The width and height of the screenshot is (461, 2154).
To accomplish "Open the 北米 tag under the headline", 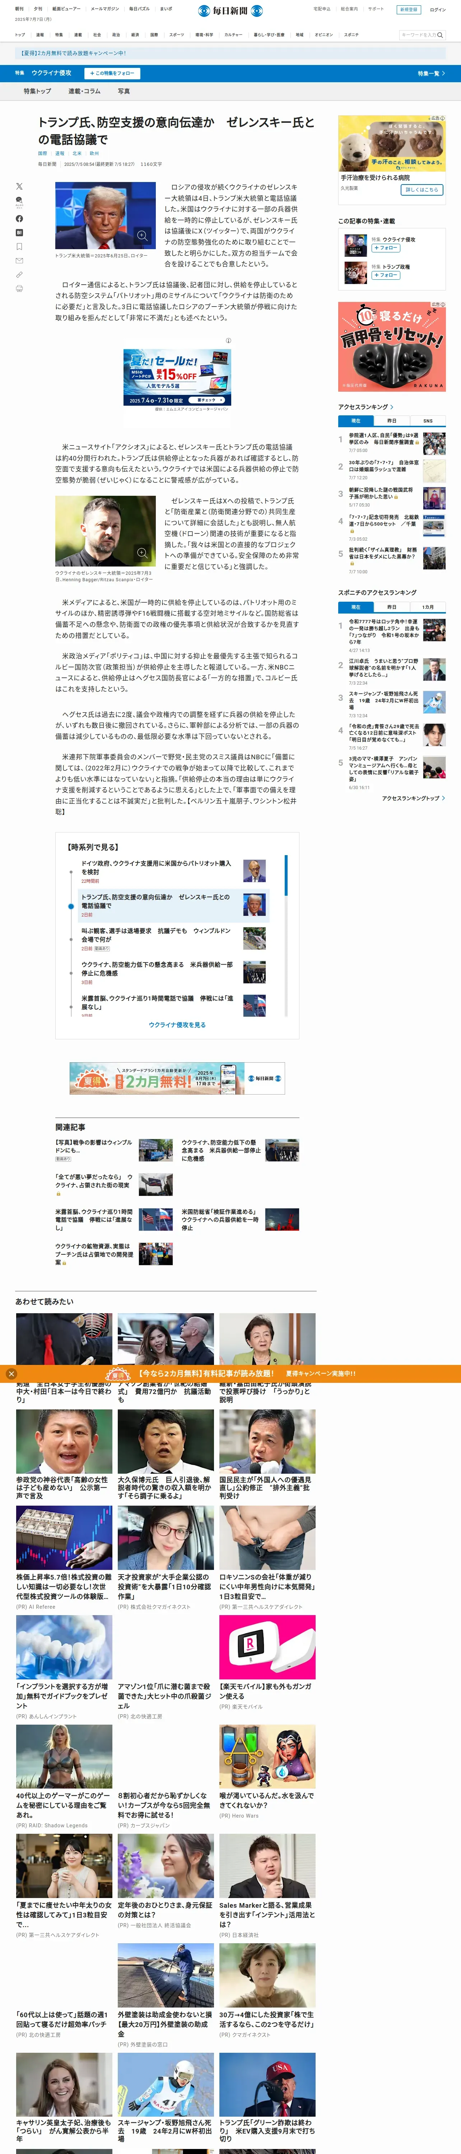I will [77, 154].
